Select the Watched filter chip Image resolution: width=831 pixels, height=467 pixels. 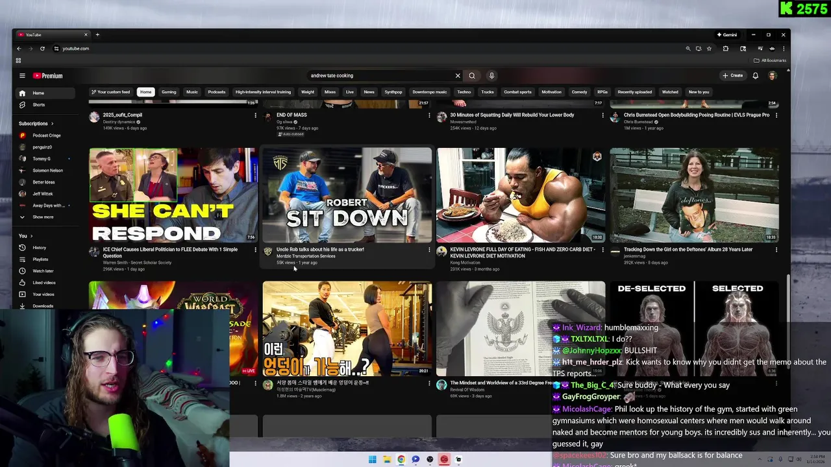point(670,92)
